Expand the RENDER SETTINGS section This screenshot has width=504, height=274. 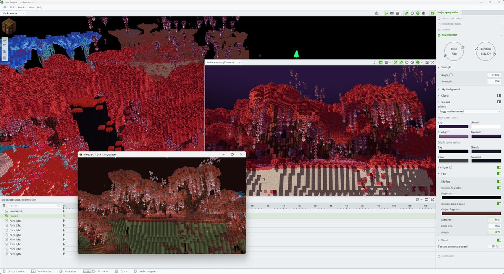(470, 24)
